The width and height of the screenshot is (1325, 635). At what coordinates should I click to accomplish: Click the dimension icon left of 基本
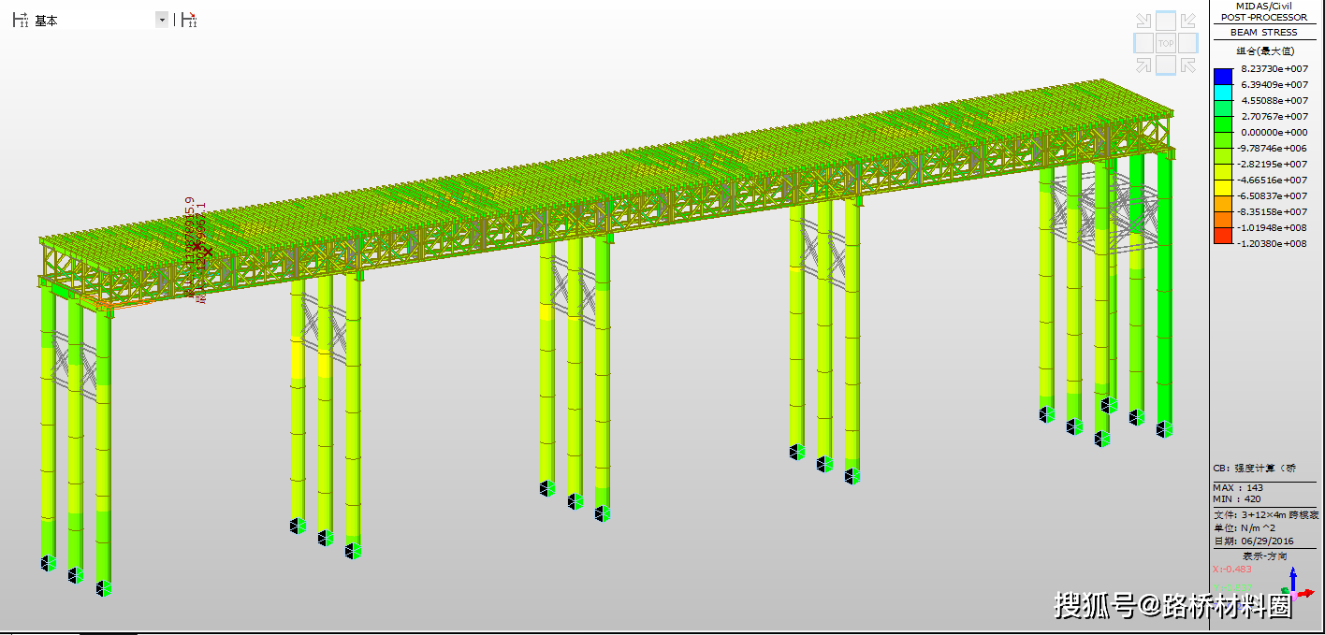point(21,20)
